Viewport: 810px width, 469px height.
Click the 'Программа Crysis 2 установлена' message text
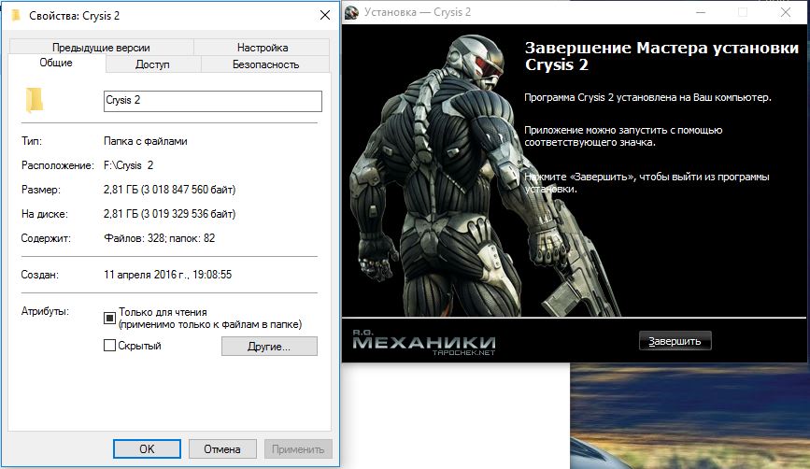647,97
